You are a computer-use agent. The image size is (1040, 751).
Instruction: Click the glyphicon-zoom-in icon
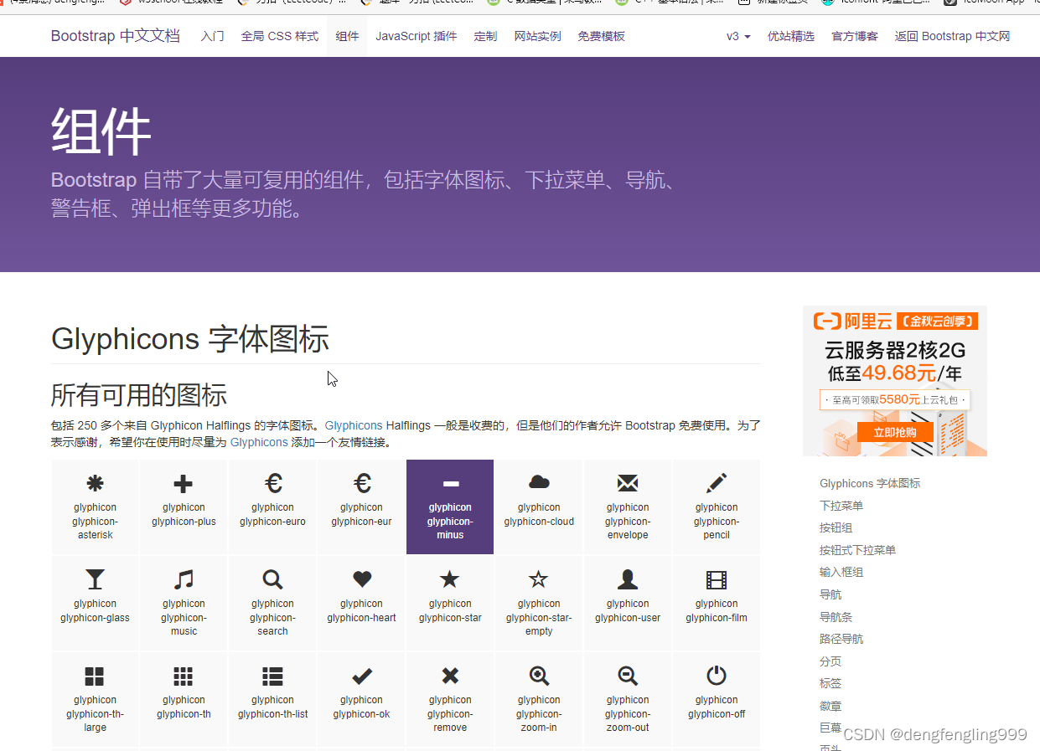539,676
